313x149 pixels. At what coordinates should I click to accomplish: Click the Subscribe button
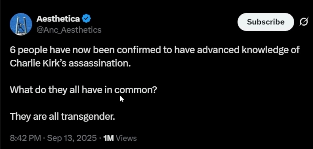click(x=266, y=22)
